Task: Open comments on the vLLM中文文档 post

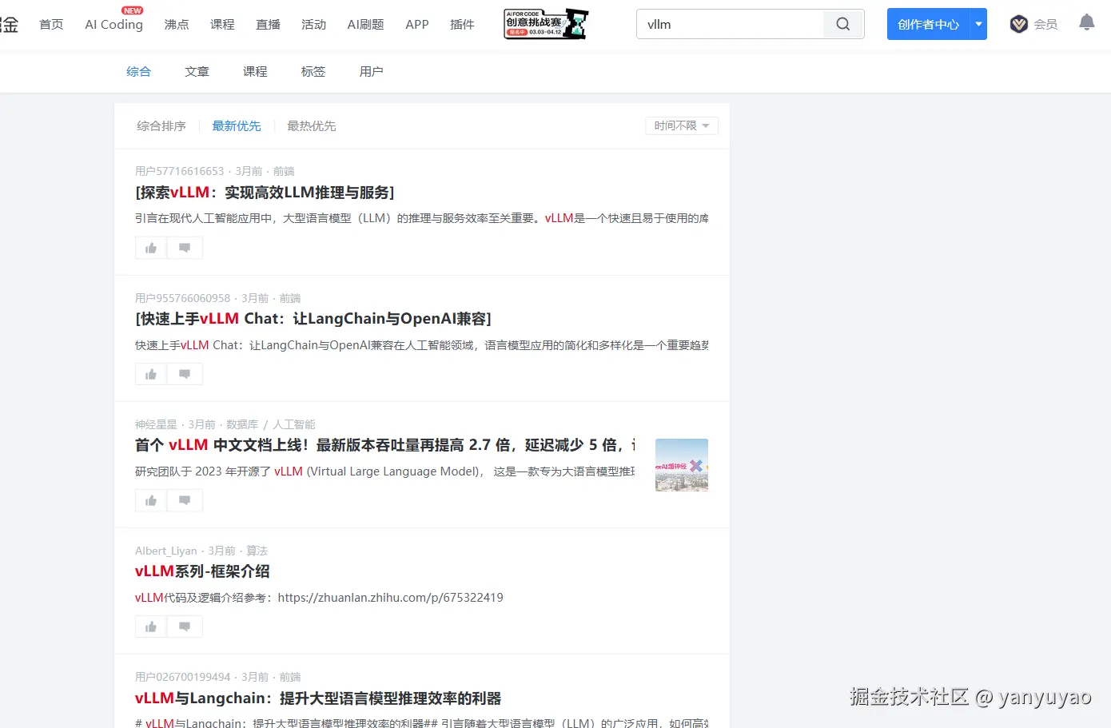Action: pos(185,499)
